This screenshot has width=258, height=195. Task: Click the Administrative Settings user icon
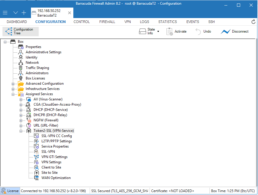coord(21,52)
